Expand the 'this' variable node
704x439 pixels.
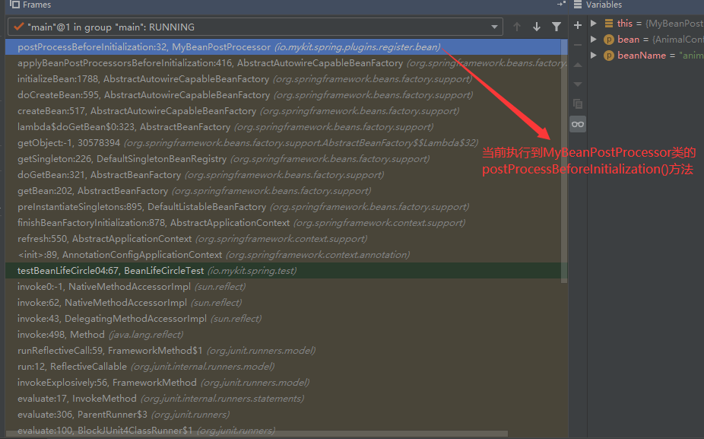(594, 24)
